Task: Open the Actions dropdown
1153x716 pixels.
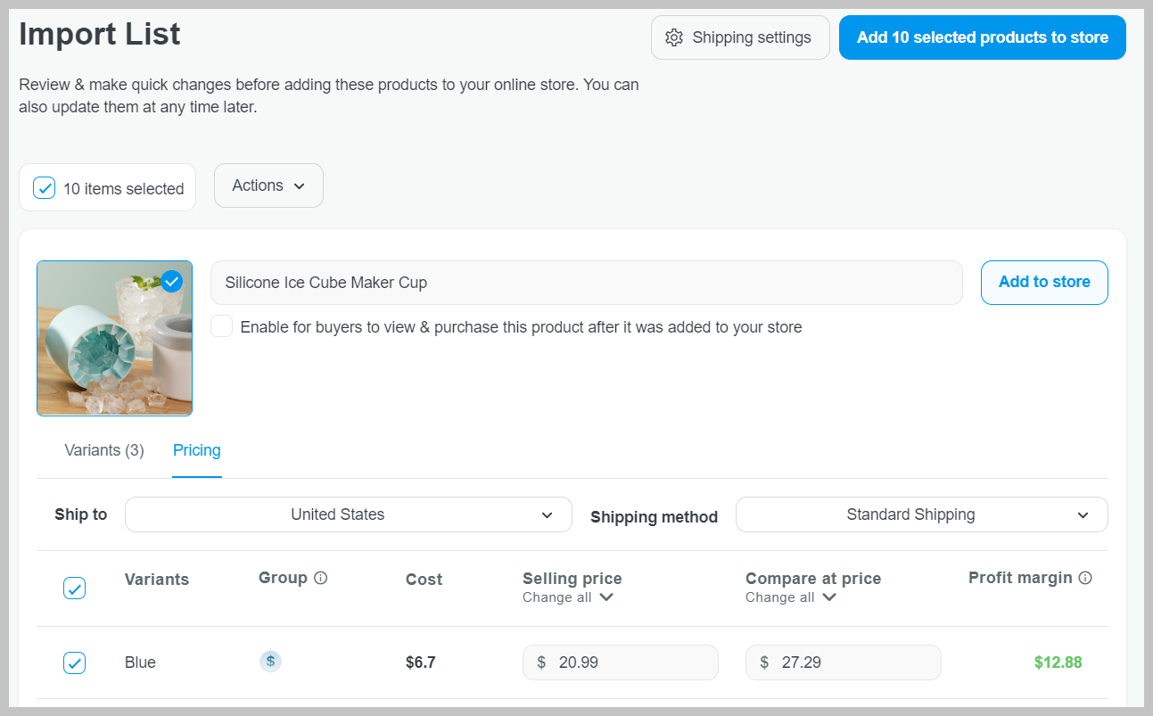Action: coord(268,185)
